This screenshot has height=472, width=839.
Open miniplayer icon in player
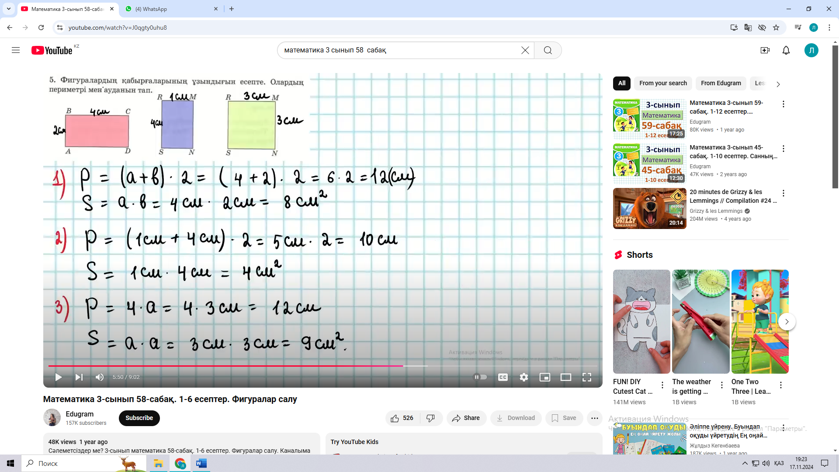coord(544,377)
